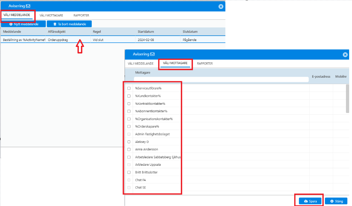Click the envelope icon beside Avisering in the back window
Viewport: 352px width, 206px height.
click(28, 6)
